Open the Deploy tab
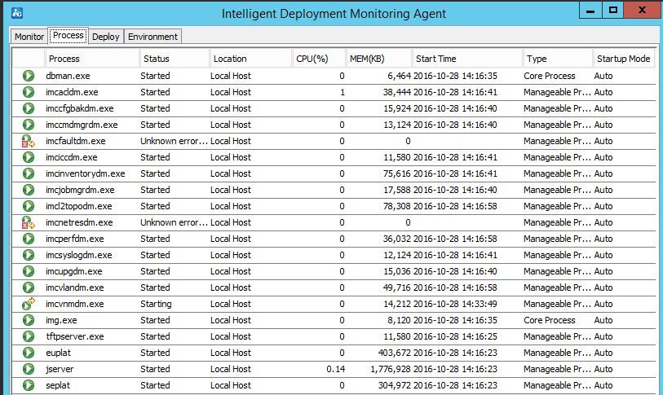Screen dimensions: 663x395 coord(106,37)
